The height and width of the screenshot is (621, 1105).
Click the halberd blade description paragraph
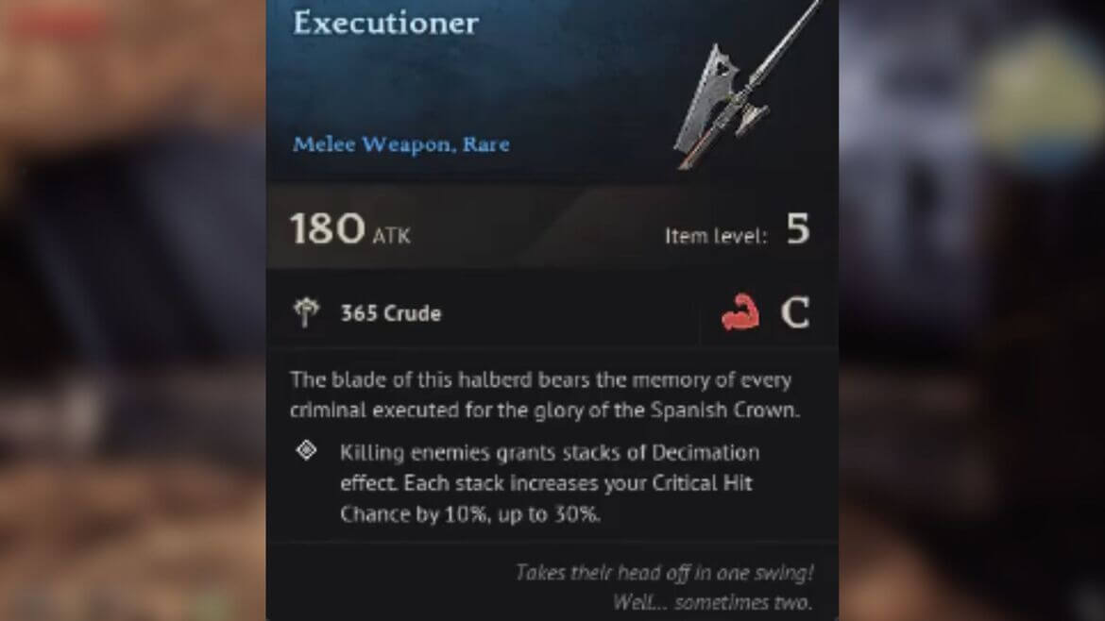coord(545,394)
